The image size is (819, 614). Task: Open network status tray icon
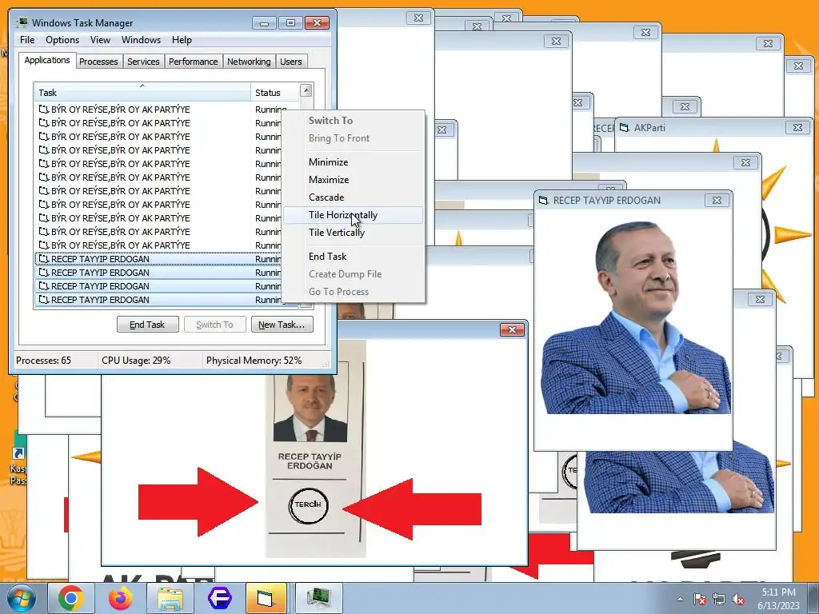point(719,600)
